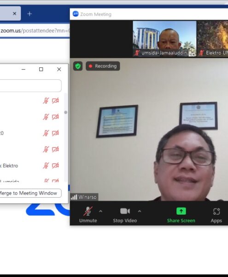Click the participants search field
This screenshot has width=228, height=277.
[30, 86]
